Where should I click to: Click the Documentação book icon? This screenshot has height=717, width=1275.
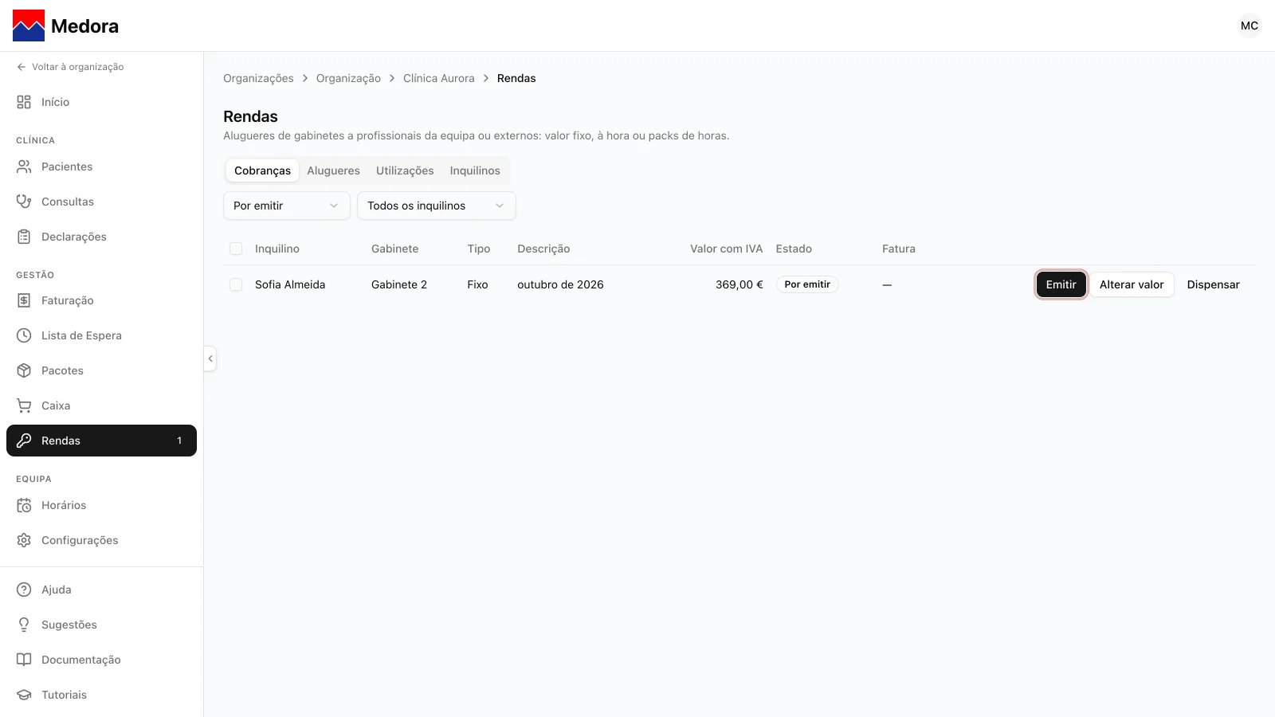[x=24, y=660]
